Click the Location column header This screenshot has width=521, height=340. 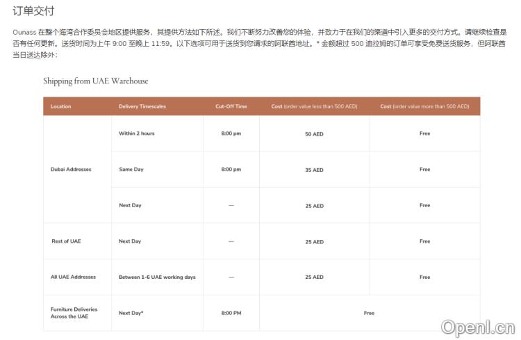[60, 106]
